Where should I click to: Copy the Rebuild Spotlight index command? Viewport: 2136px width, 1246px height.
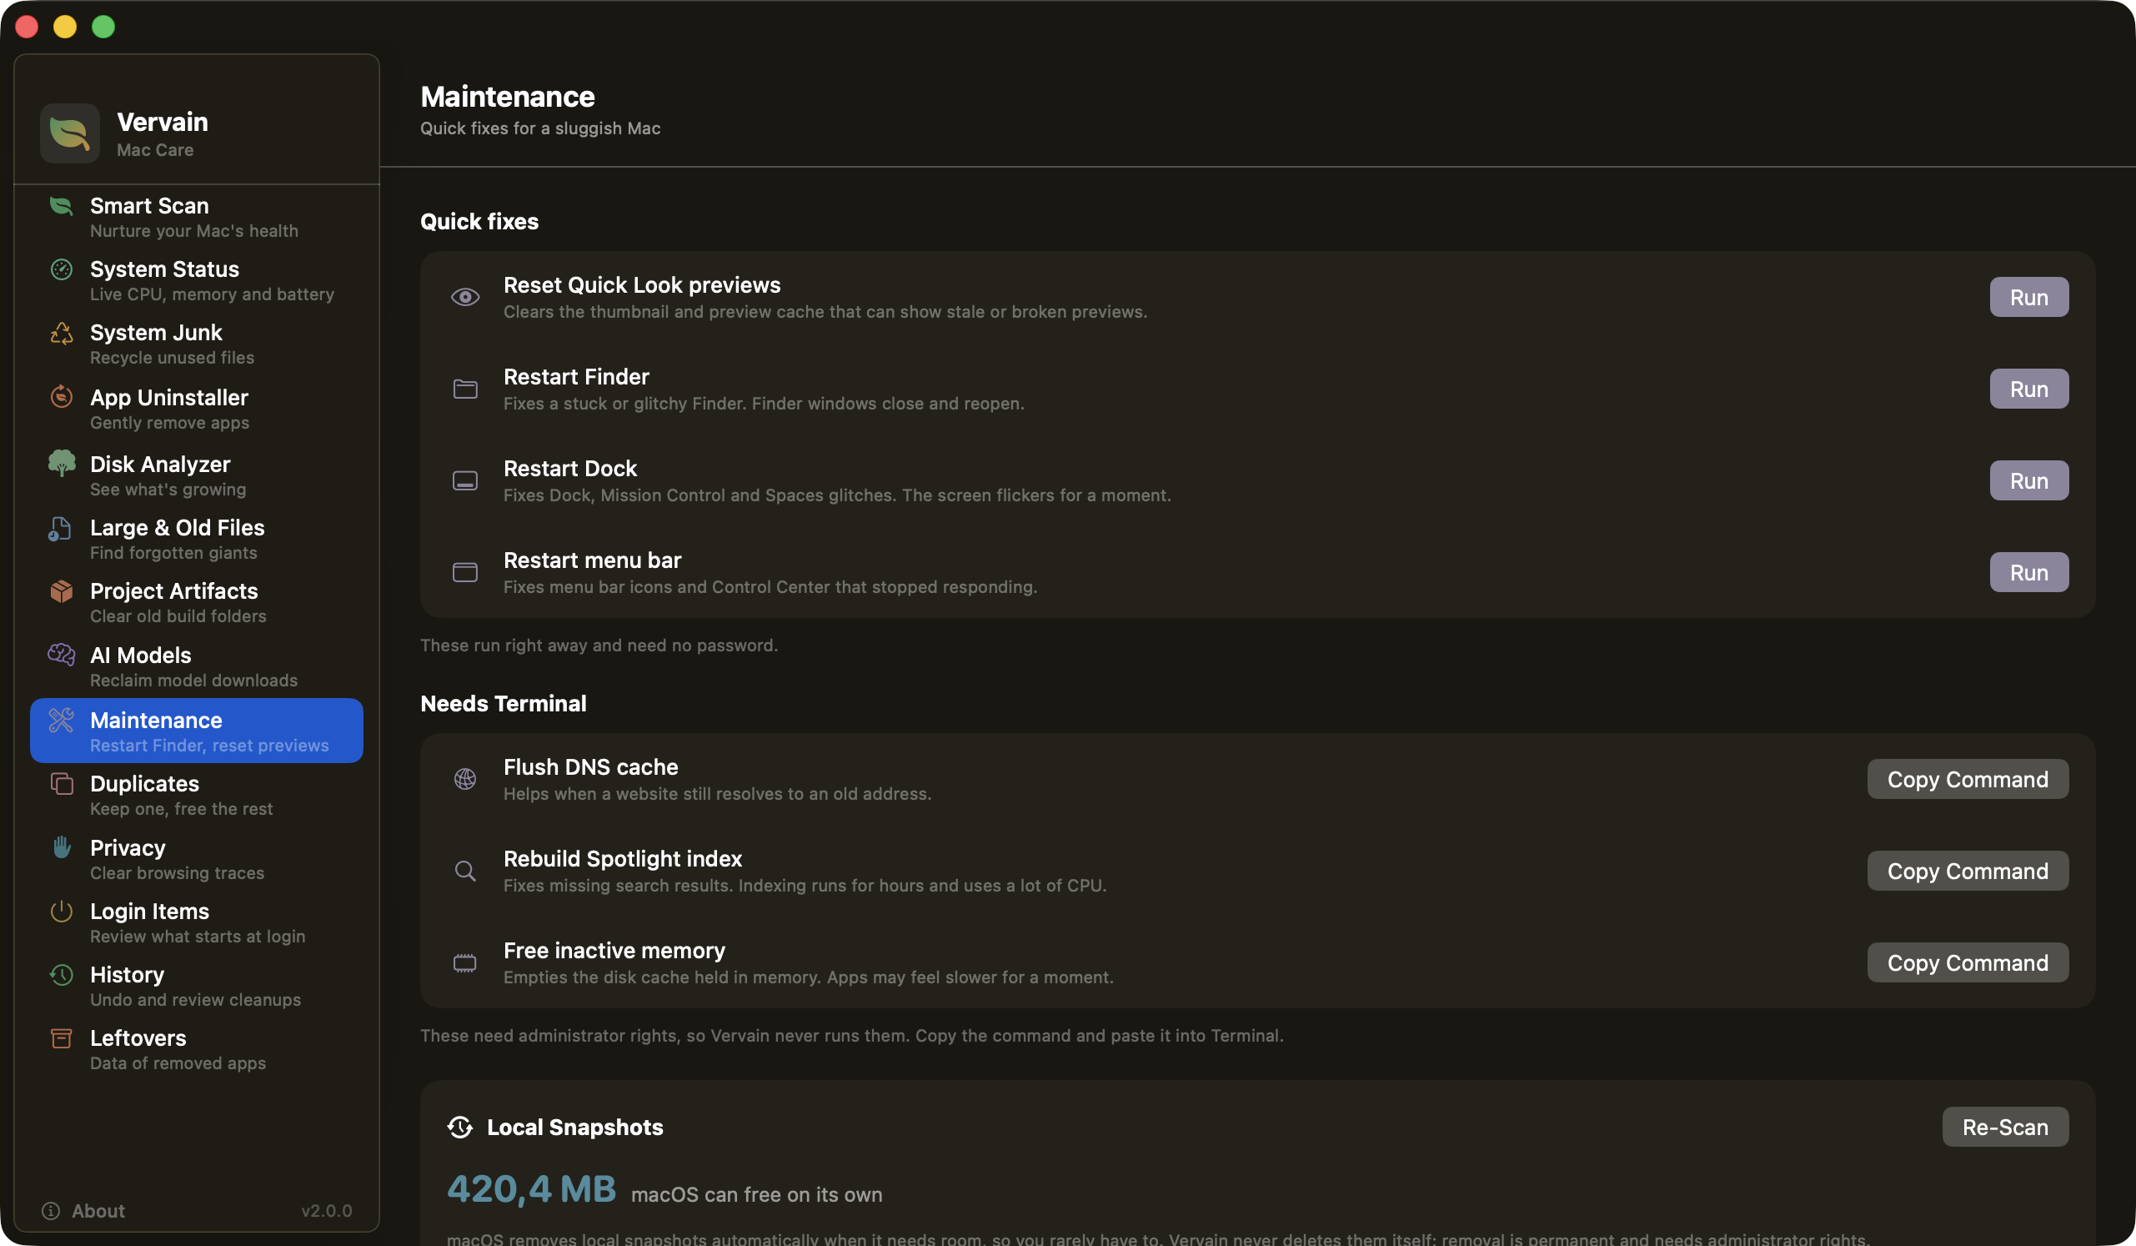[1968, 871]
